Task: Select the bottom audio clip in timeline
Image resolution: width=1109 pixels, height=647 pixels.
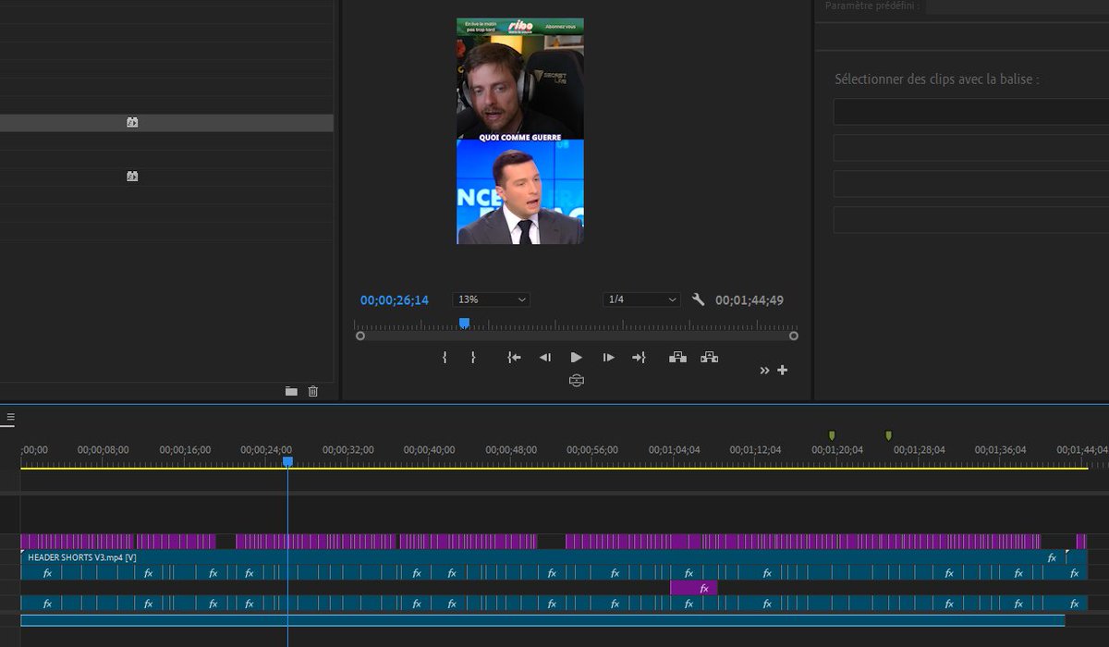Action: [x=542, y=620]
